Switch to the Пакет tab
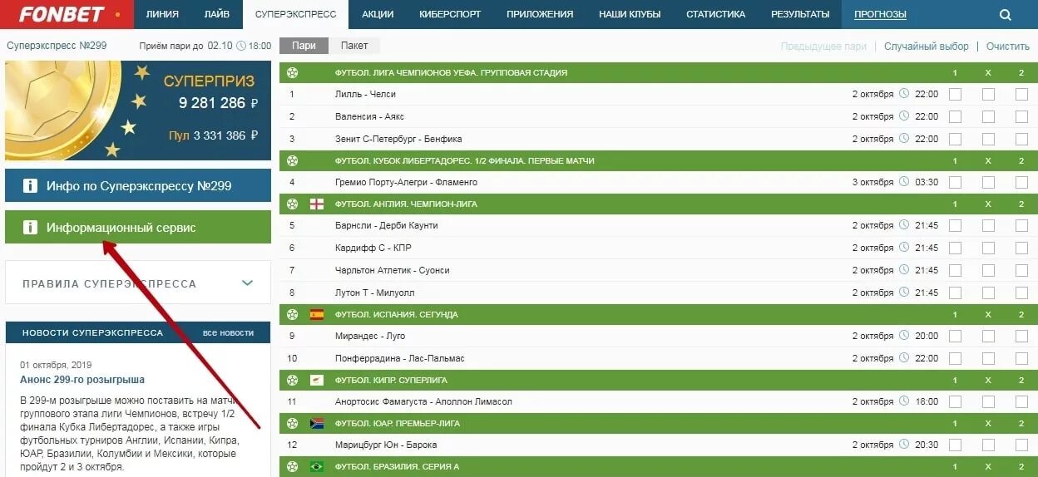The width and height of the screenshot is (1038, 477). click(354, 46)
